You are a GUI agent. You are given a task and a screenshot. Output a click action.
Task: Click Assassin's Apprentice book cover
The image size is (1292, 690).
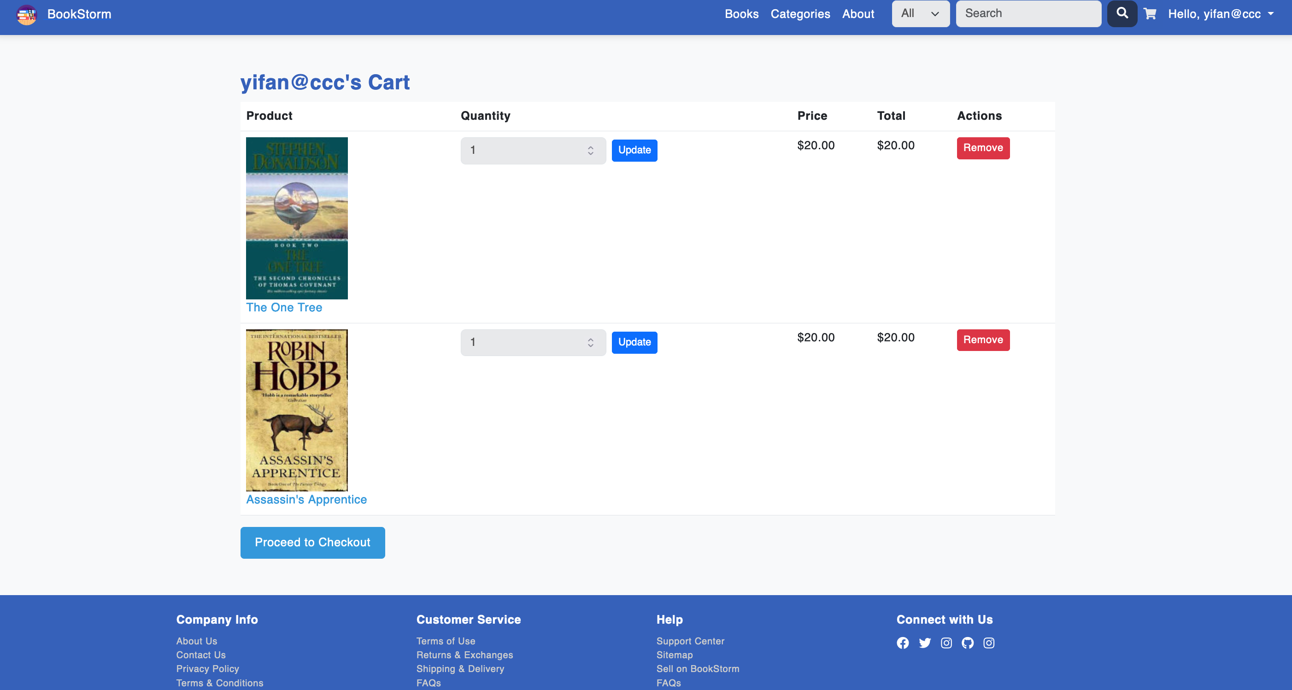(297, 410)
